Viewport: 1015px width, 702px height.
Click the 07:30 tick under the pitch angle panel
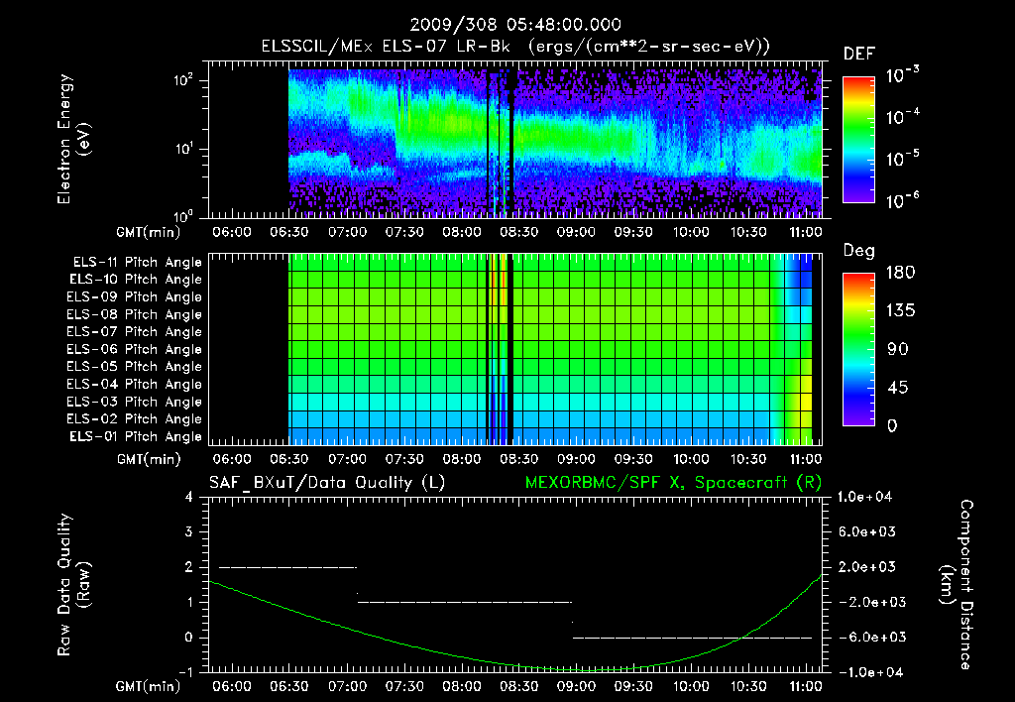pyautogui.click(x=404, y=460)
